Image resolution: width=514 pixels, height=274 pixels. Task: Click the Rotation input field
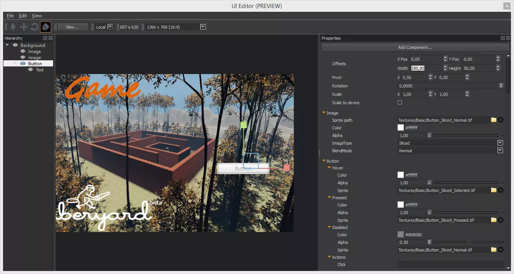pyautogui.click(x=448, y=86)
